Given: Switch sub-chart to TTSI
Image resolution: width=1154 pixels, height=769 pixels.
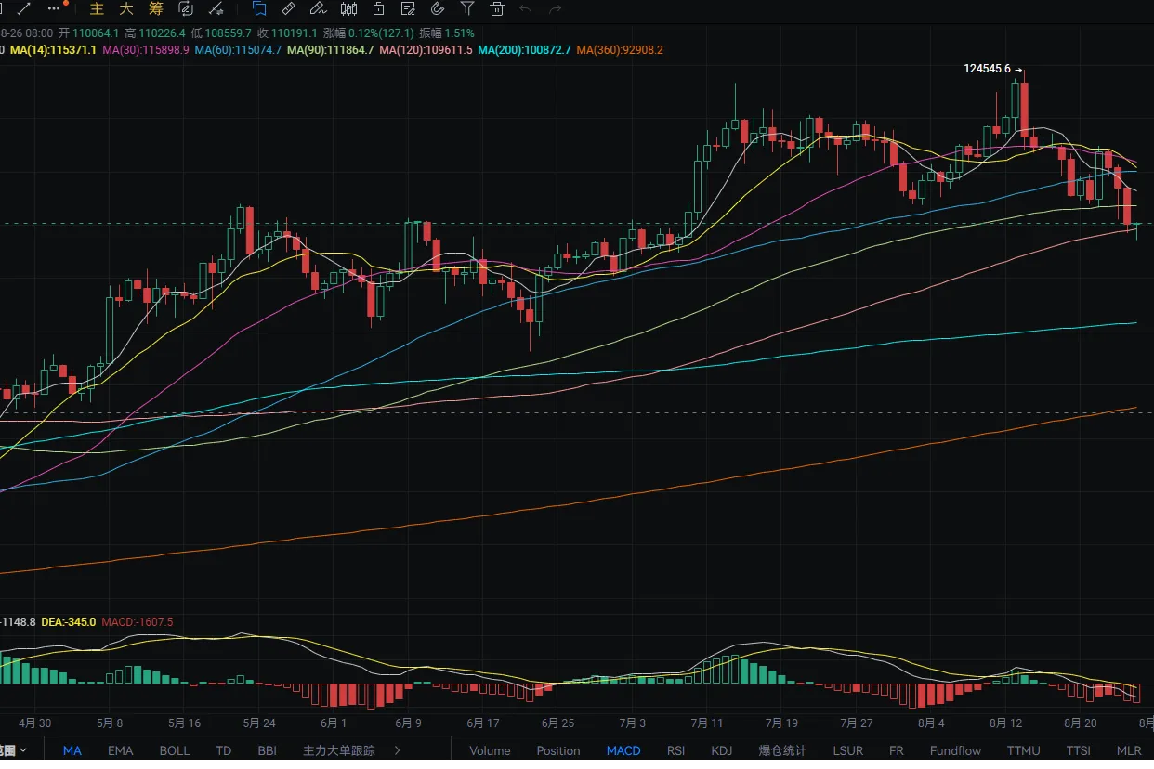Looking at the screenshot, I should pos(1078,750).
